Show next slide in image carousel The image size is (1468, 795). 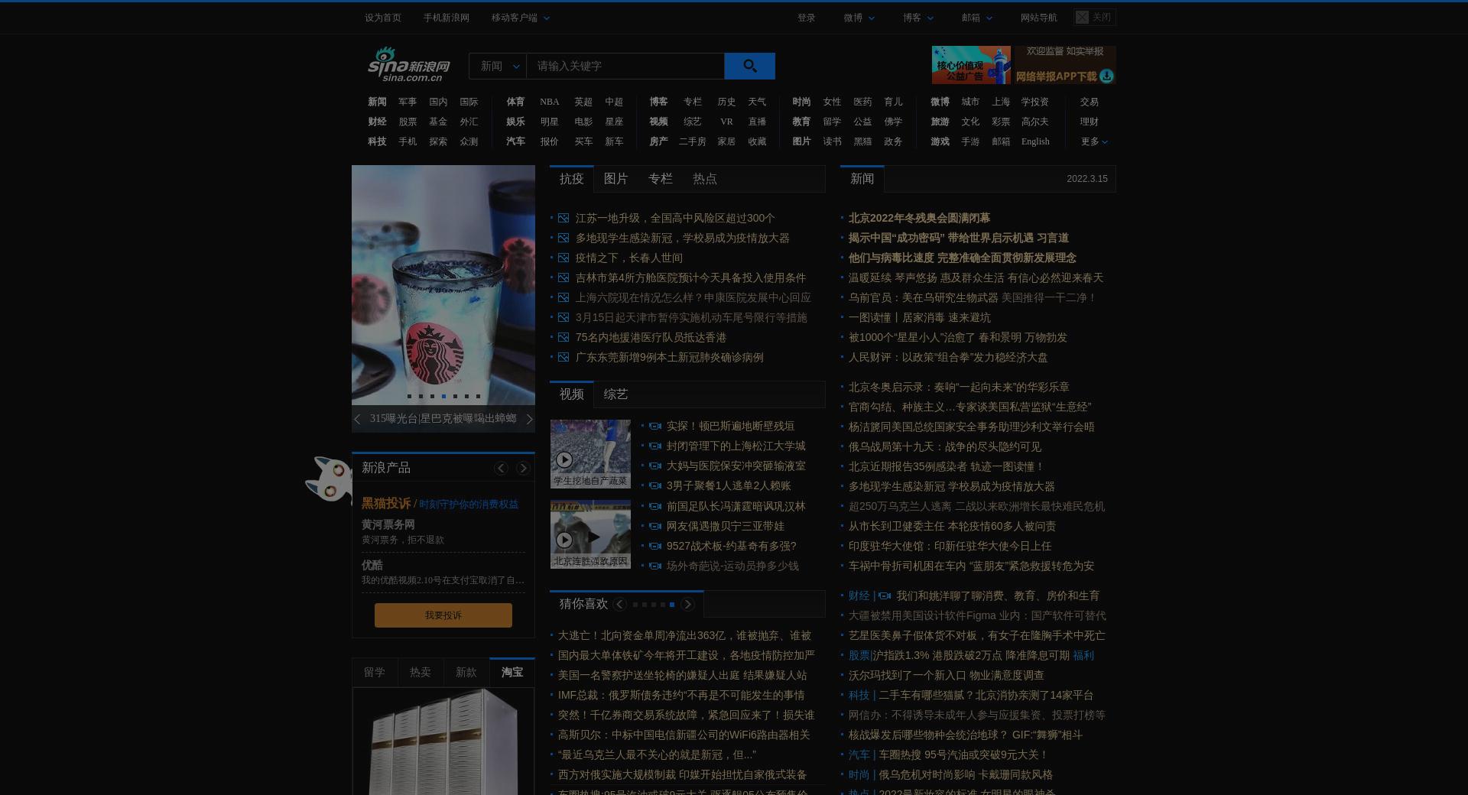pos(529,419)
